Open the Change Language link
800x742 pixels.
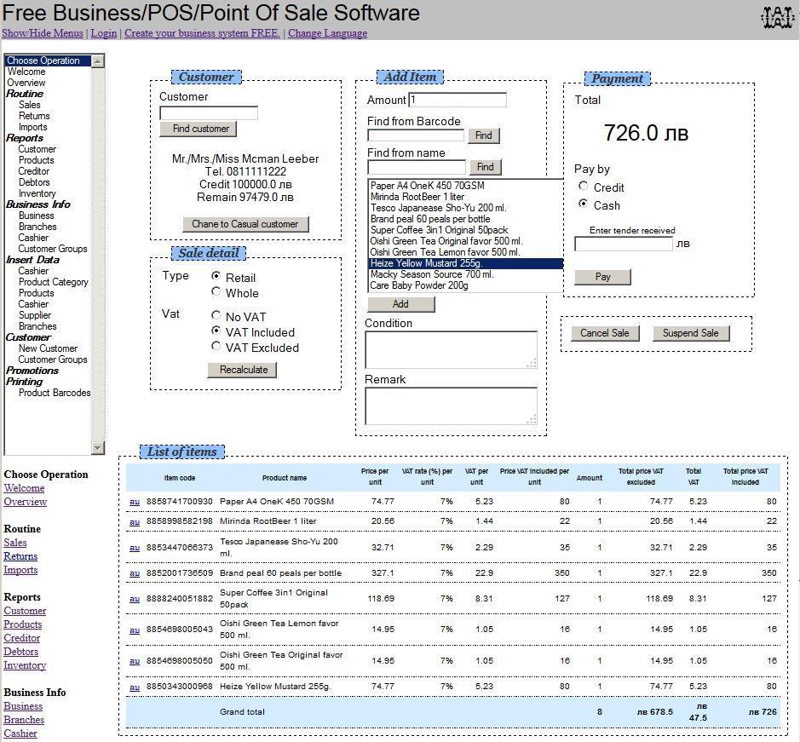tap(327, 33)
